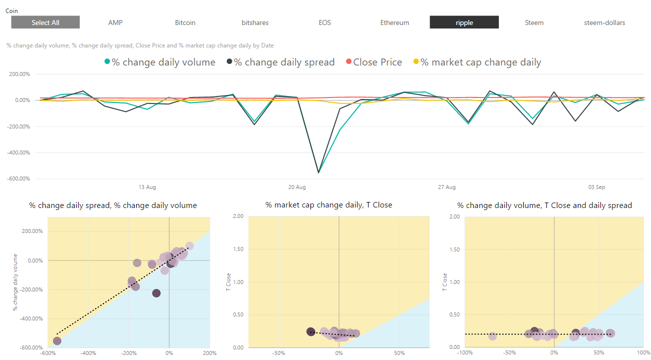This screenshot has height=360, width=651.
Task: Click the dark % change daily spread legend dot
Action: pyautogui.click(x=229, y=62)
